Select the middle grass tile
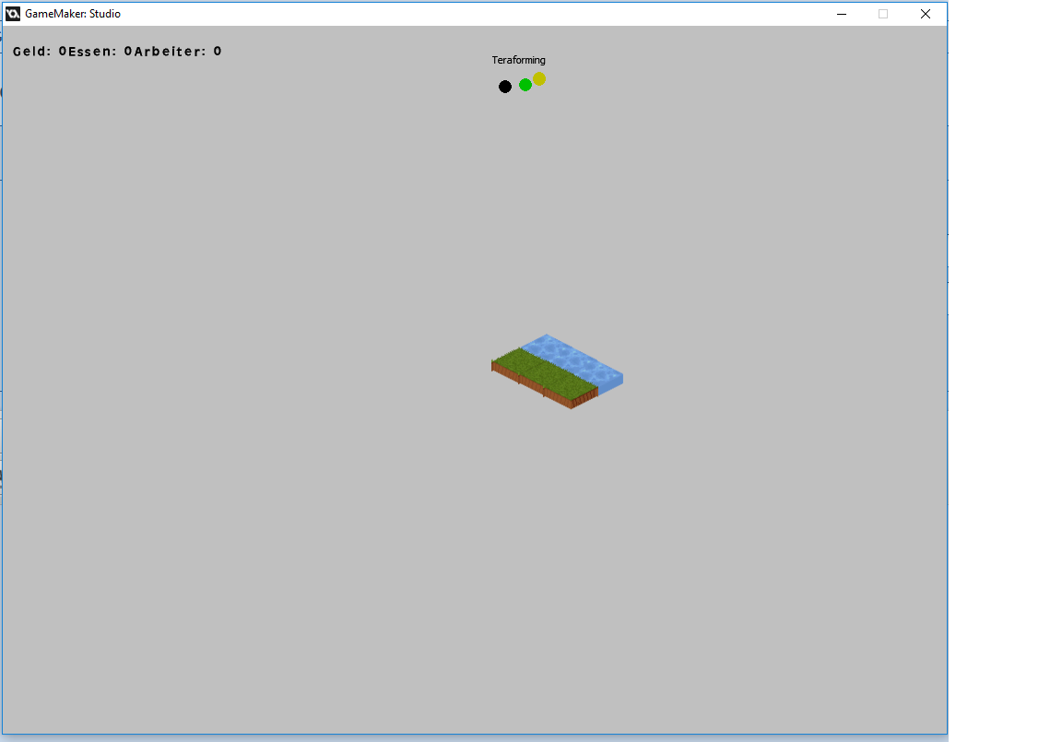Image resolution: width=1062 pixels, height=742 pixels. [544, 373]
